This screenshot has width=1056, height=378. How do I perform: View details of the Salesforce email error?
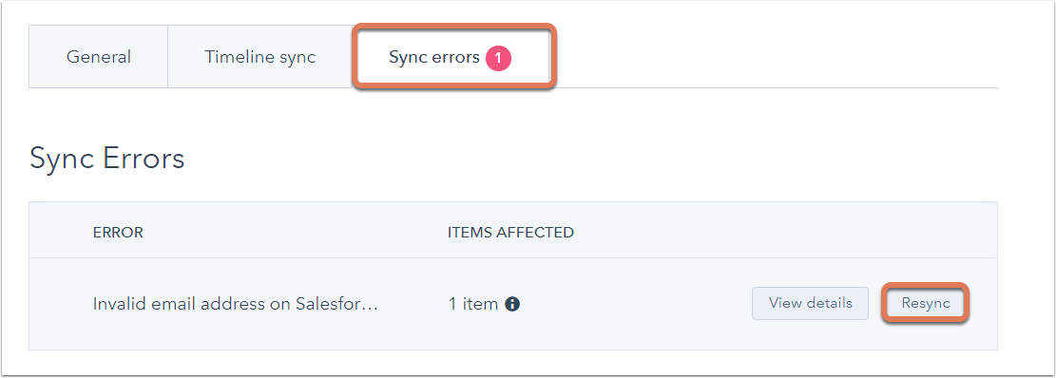point(810,303)
